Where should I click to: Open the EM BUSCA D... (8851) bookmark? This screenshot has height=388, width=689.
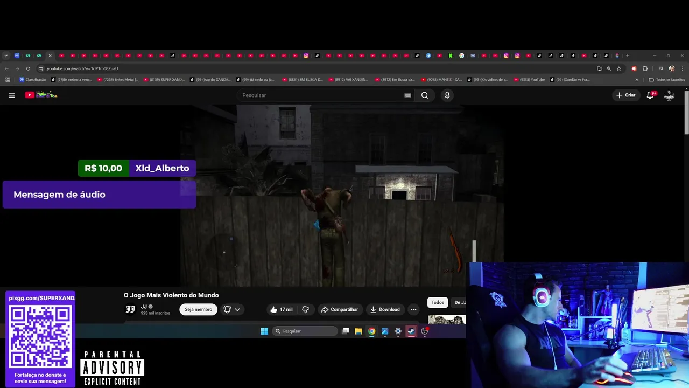tap(302, 80)
